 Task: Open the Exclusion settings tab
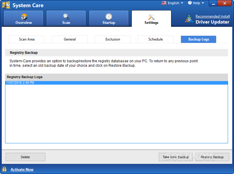point(113,39)
